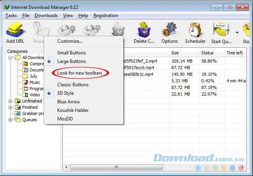Click the Delete Completed trash icon
This screenshot has width=253, height=176.
144,30
